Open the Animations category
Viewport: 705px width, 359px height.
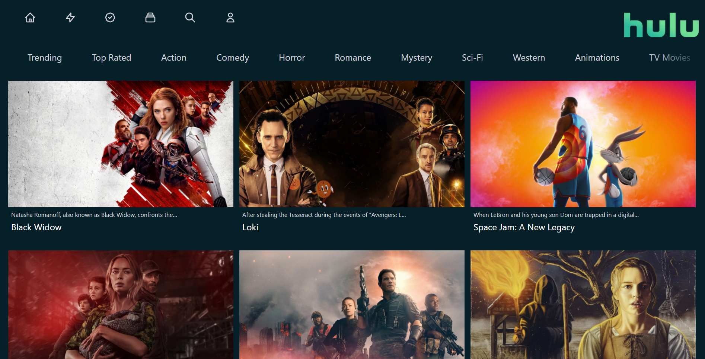click(x=597, y=58)
